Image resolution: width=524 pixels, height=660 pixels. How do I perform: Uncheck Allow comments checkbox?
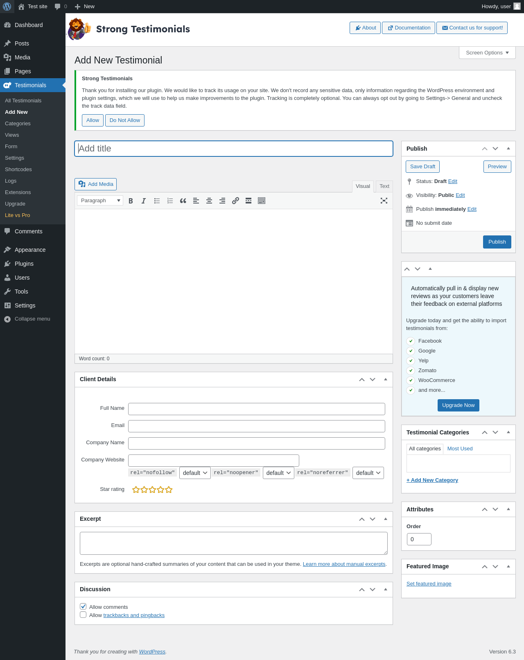point(83,606)
